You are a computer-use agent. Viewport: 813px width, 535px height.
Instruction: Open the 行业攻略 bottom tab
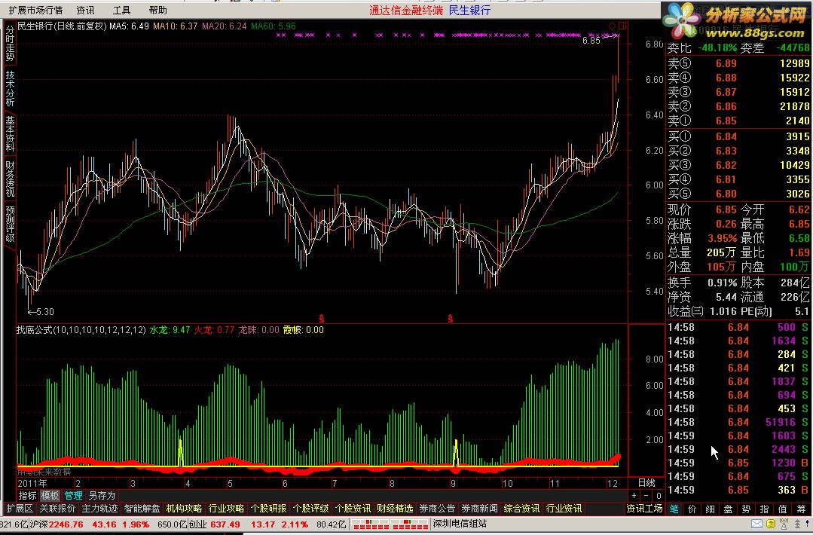(x=226, y=509)
